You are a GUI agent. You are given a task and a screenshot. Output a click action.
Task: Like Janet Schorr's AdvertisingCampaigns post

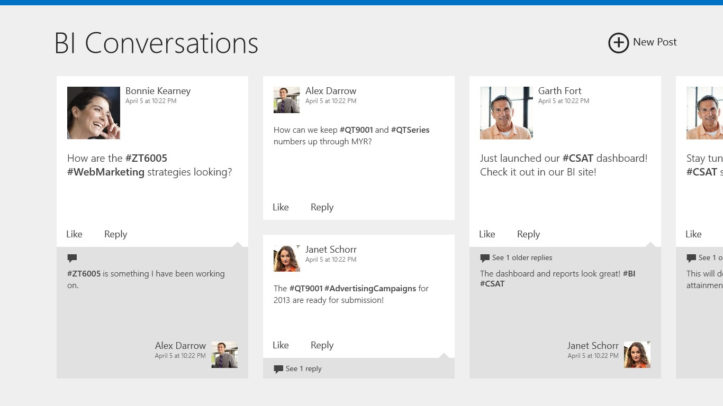click(x=281, y=345)
